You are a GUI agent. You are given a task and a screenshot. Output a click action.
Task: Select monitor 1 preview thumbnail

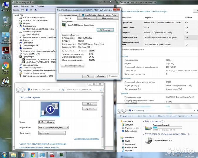50,109
